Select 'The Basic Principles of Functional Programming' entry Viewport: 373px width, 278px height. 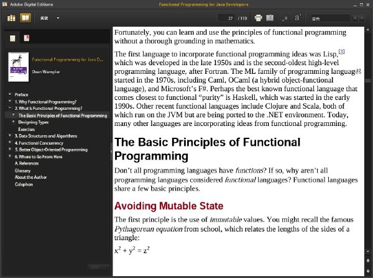point(63,115)
